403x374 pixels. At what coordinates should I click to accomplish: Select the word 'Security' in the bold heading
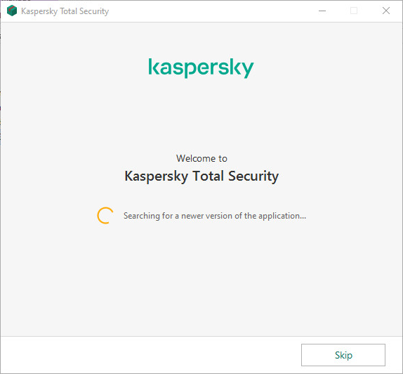(x=253, y=176)
